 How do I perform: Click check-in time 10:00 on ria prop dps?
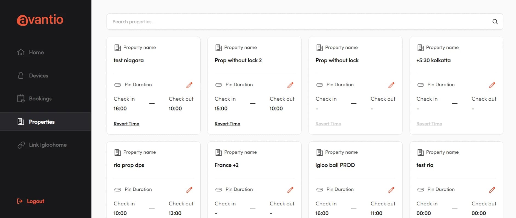click(x=120, y=213)
